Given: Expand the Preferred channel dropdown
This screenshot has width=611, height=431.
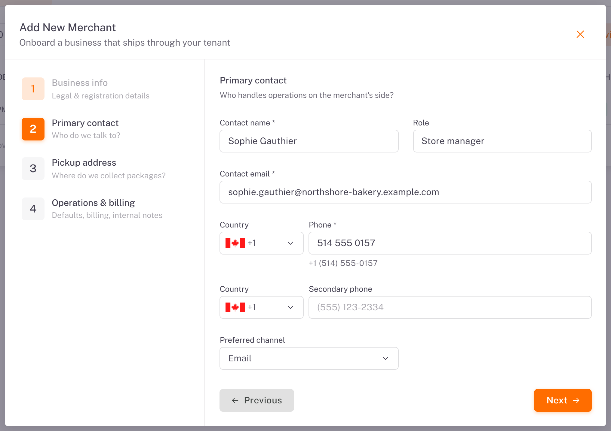Looking at the screenshot, I should (309, 358).
